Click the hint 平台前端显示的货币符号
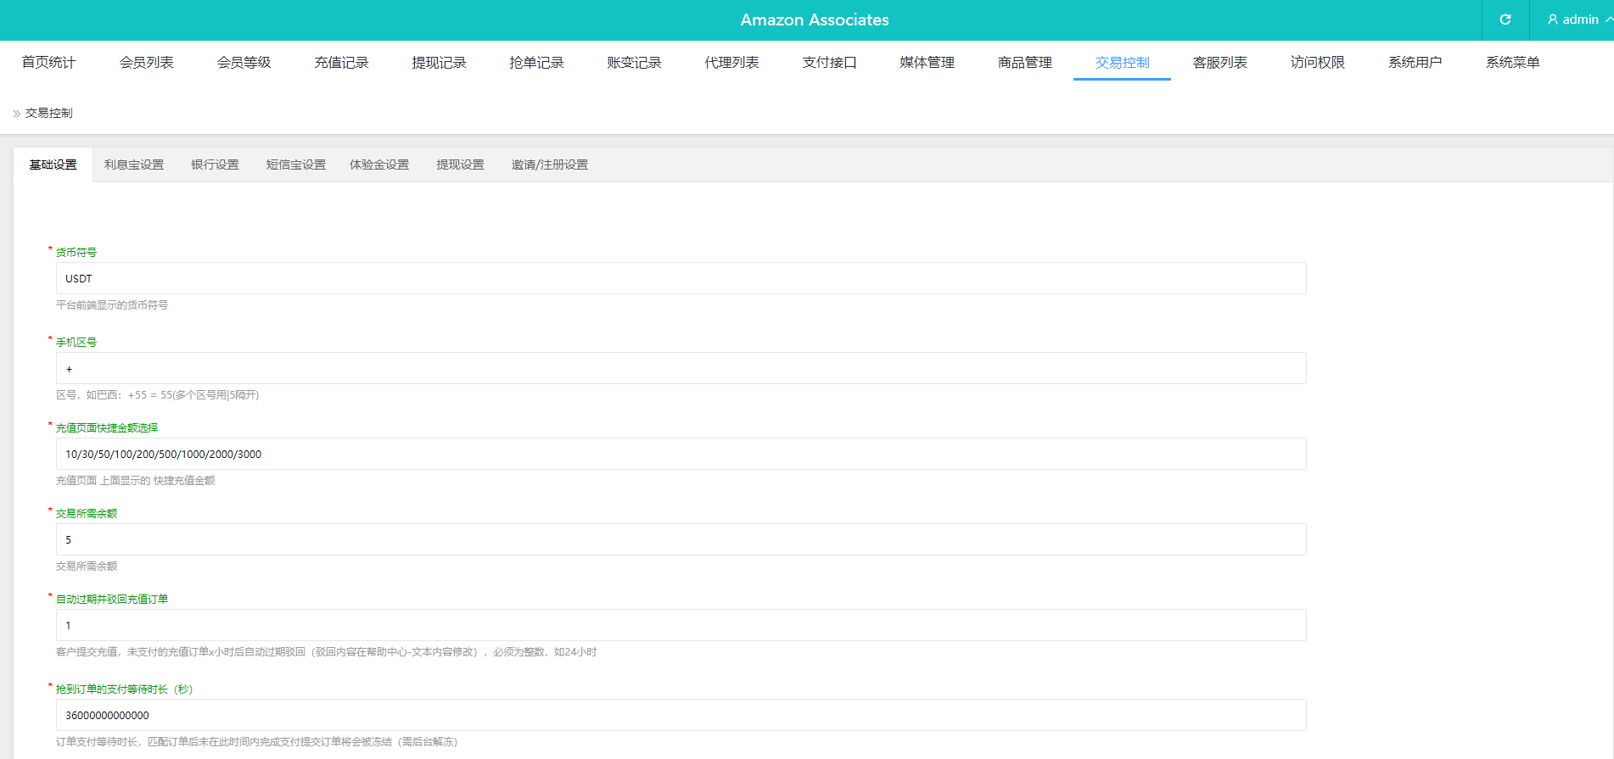 [x=112, y=304]
